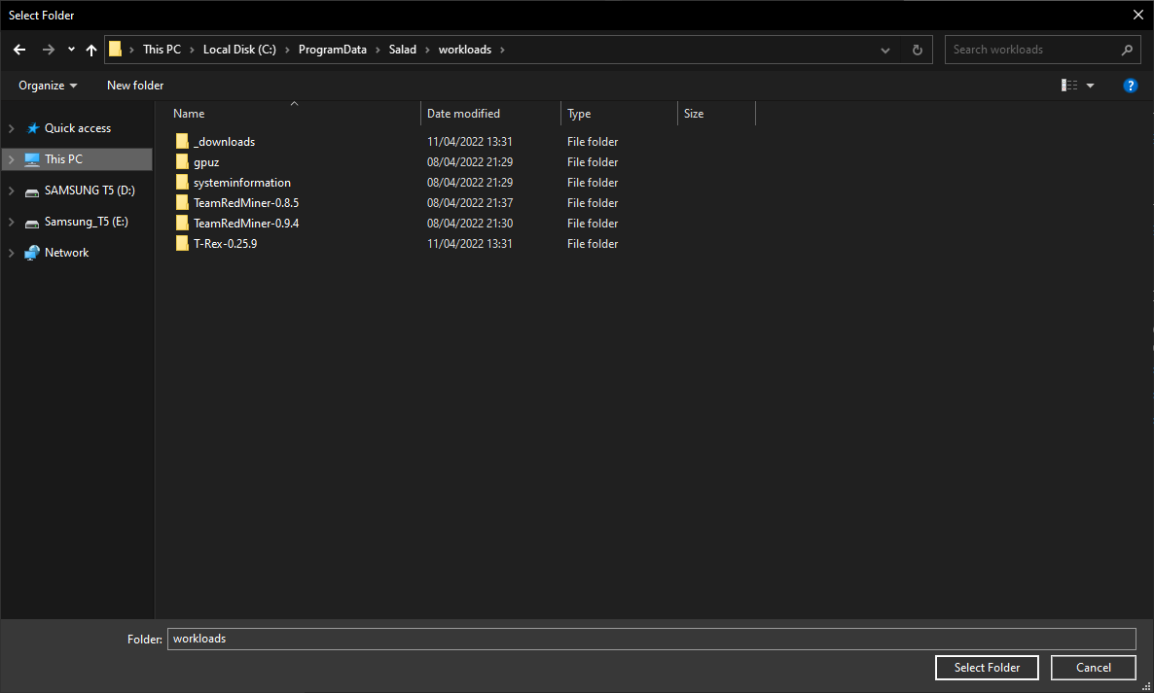The image size is (1154, 693).
Task: Expand the SAMSUNG T5 (D:) node
Action: coord(11,191)
